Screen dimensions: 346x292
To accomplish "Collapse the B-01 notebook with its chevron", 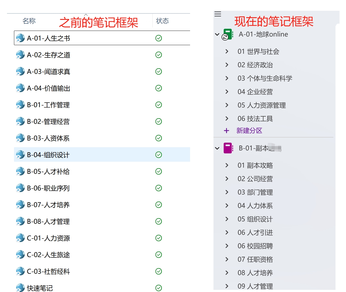I will (x=217, y=148).
